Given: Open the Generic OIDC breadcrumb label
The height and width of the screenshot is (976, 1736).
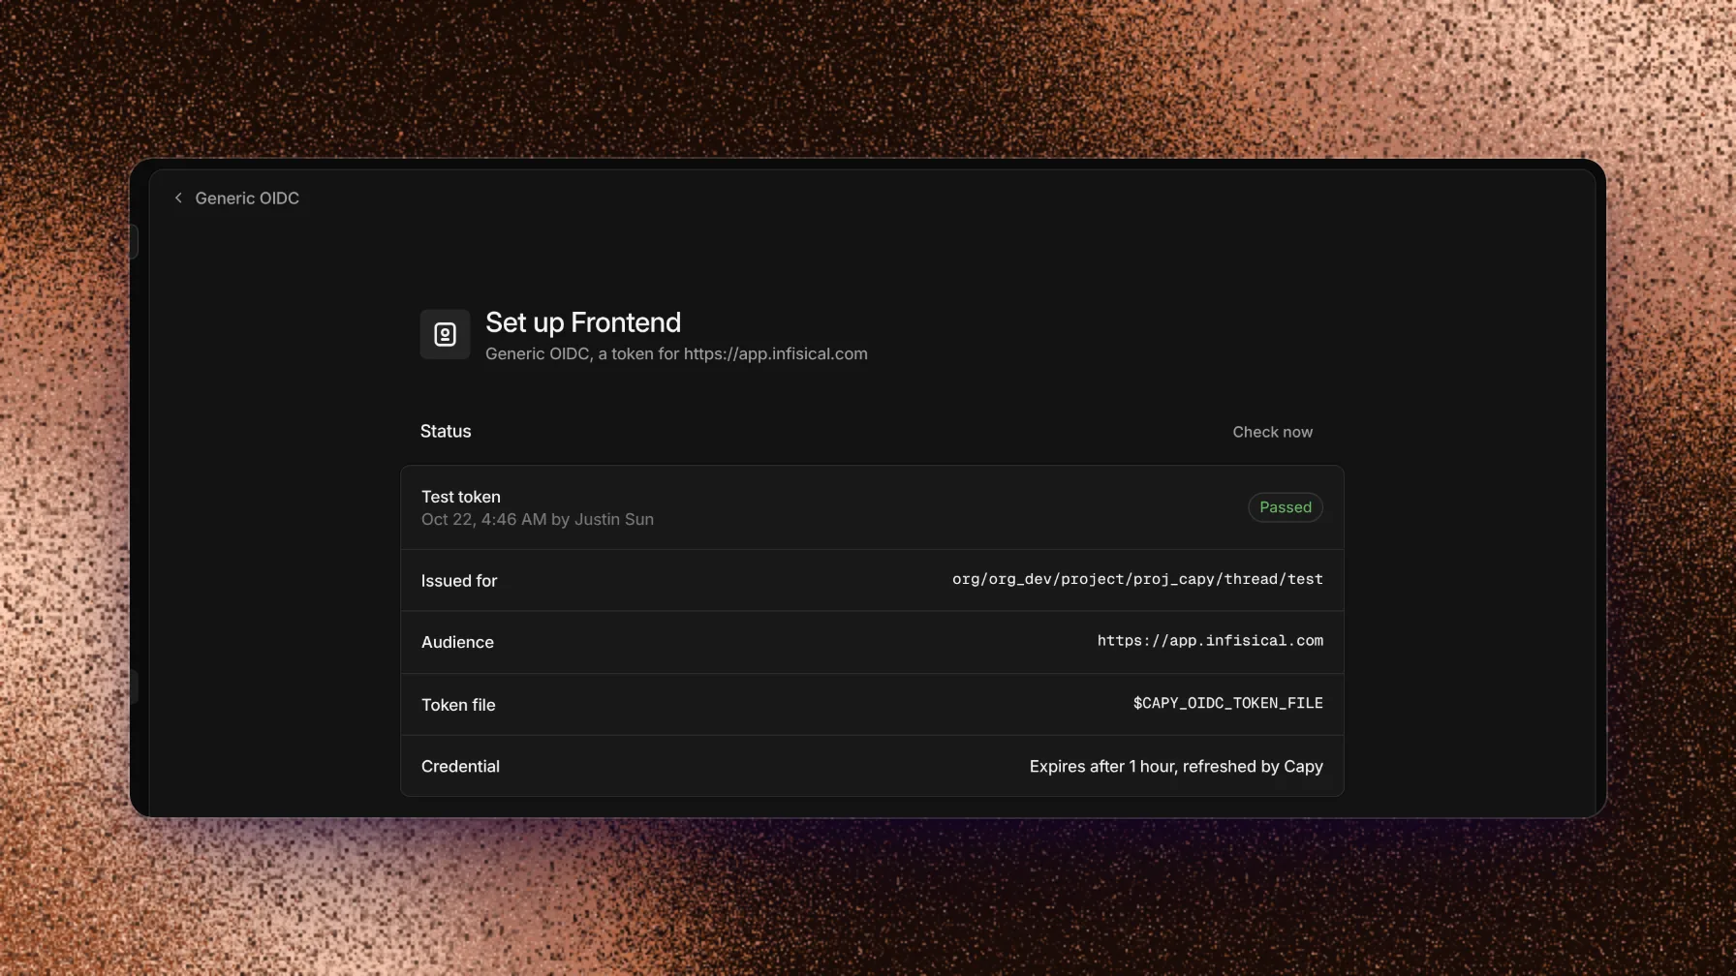Looking at the screenshot, I should coord(247,198).
